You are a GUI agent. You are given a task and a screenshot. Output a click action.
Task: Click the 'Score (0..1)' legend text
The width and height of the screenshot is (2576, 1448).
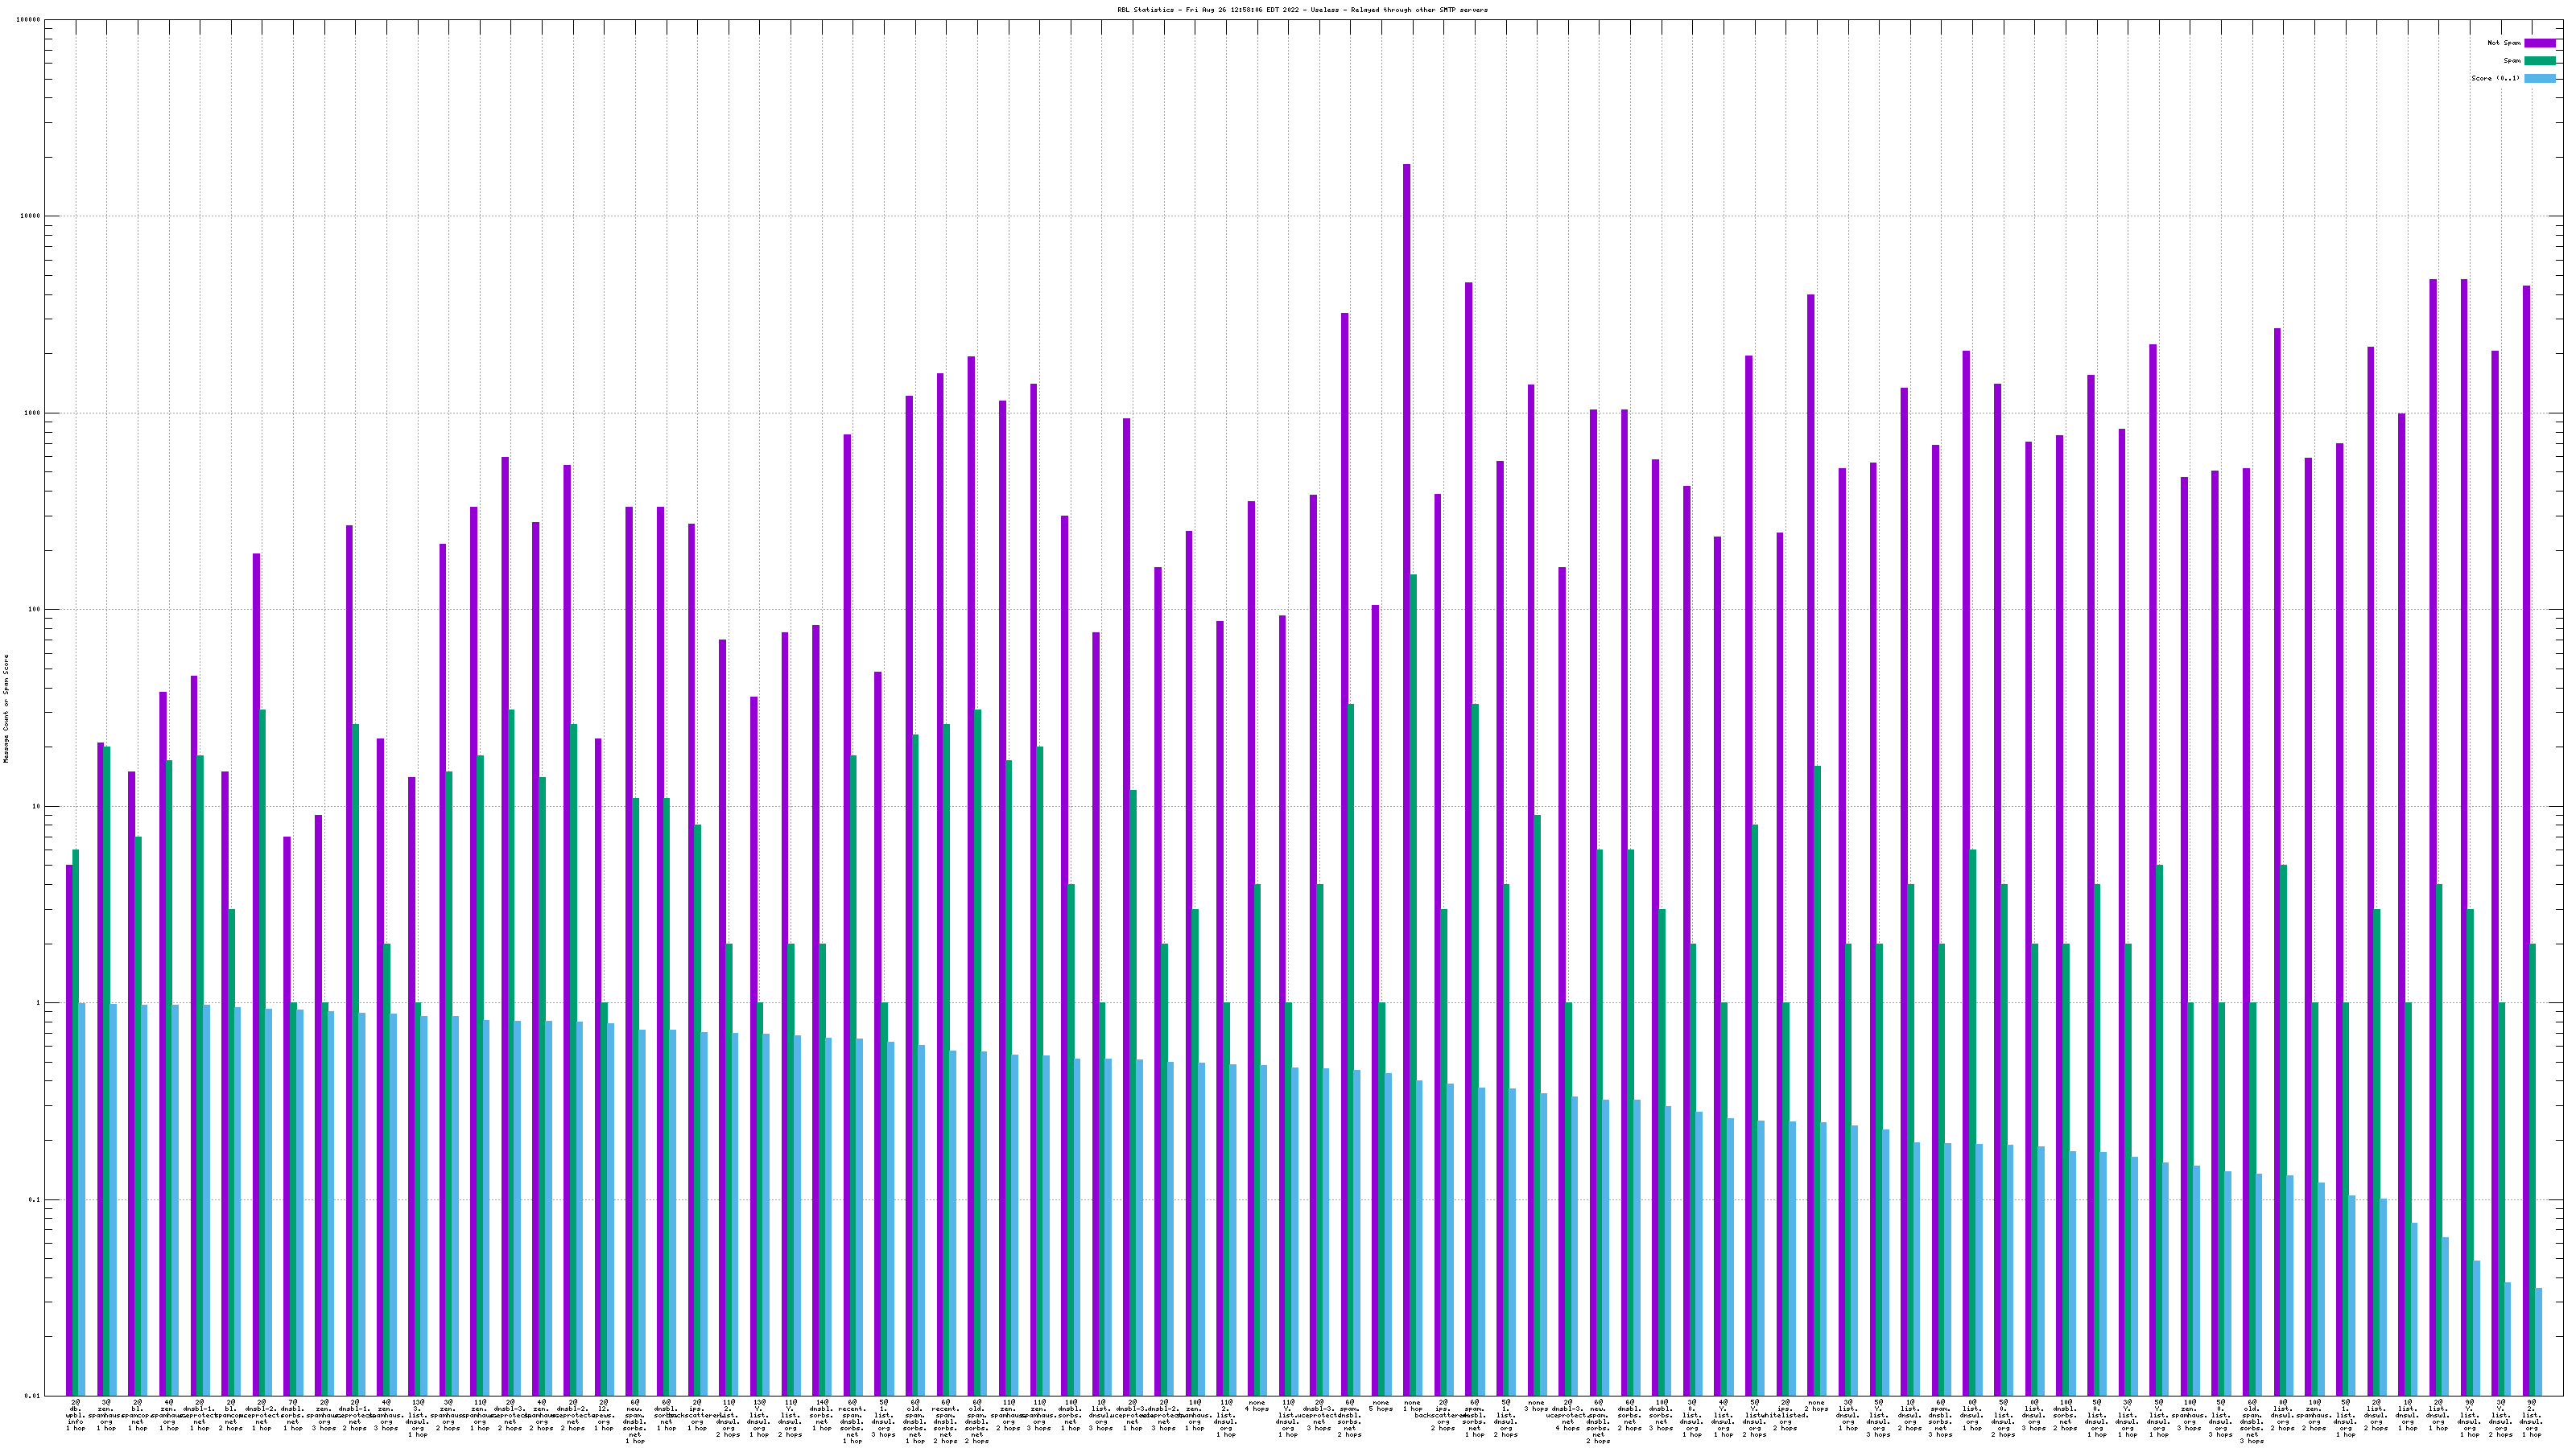tap(2495, 78)
